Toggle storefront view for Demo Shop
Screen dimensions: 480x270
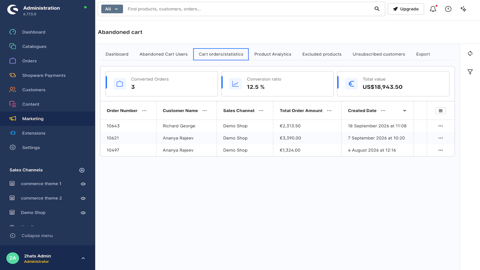point(83,213)
